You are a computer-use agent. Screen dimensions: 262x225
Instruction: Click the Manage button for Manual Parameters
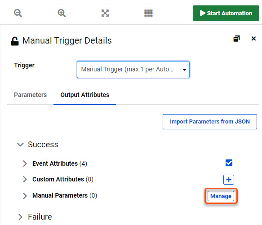221,196
